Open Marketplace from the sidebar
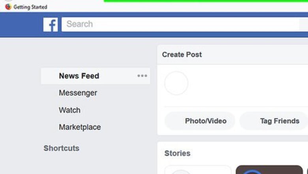Viewport: 308px width, 174px height. pos(80,127)
